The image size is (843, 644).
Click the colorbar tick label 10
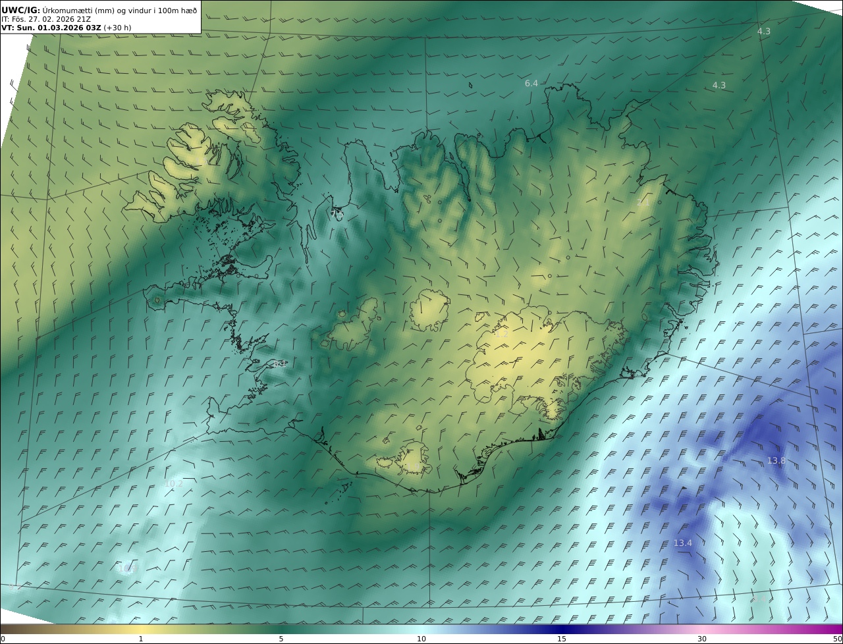[421, 639]
